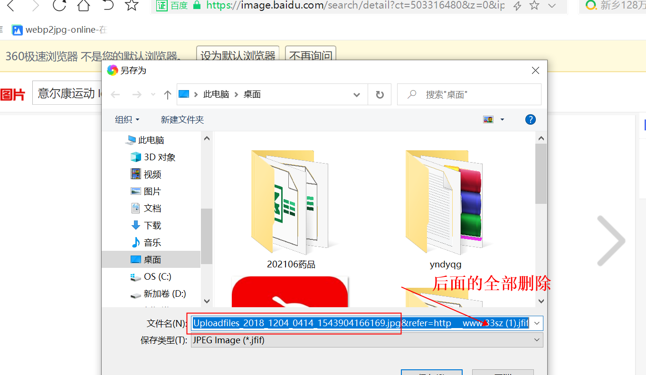The height and width of the screenshot is (375, 646).
Task: Navigate up one folder level
Action: (167, 94)
